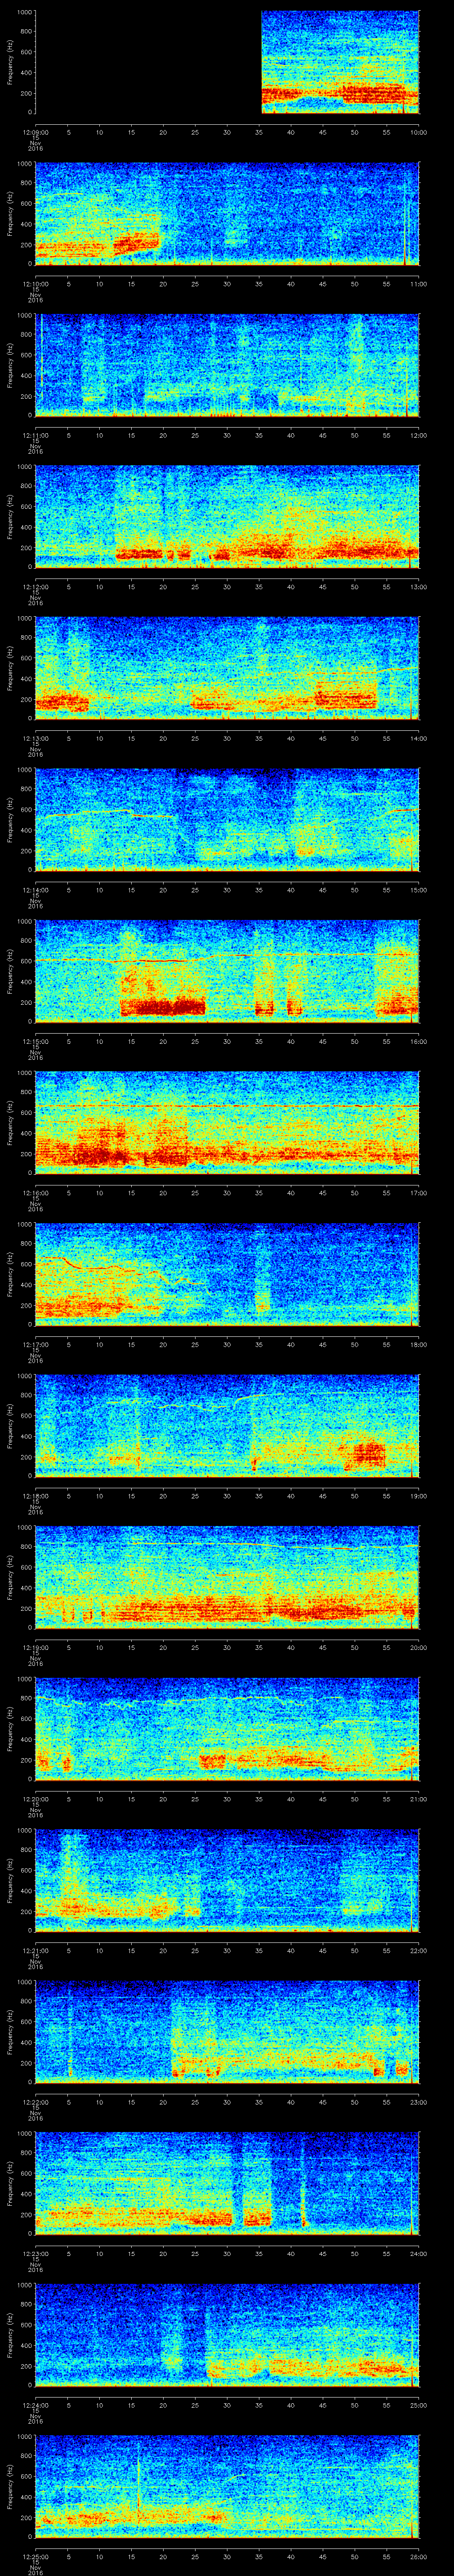Open the spectrogram panel starting at 12:12:00
Viewport: 454px width, 2576px height.
[227, 517]
